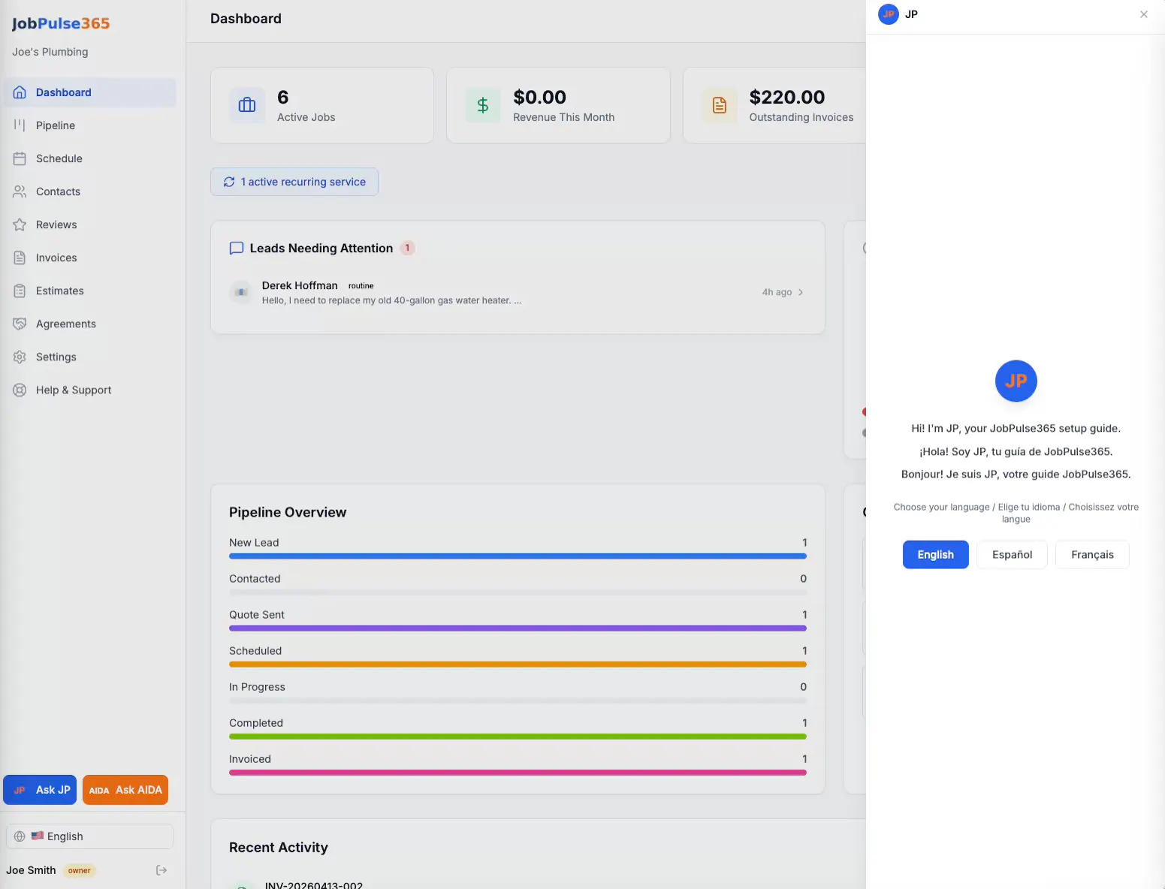Open the Dashboard home icon
Image resolution: width=1165 pixels, height=889 pixels.
point(20,92)
